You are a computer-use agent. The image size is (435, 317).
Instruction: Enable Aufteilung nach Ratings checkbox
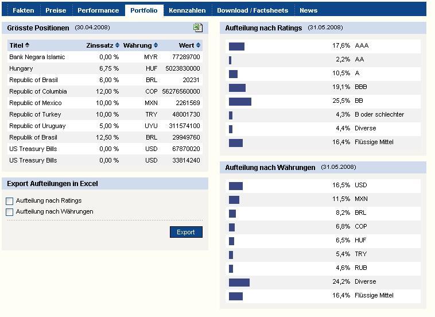point(10,201)
